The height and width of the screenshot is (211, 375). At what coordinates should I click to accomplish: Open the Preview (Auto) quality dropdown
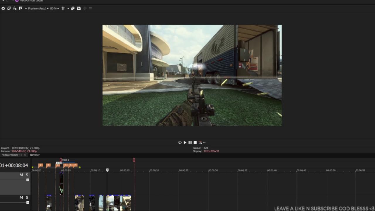[38, 8]
